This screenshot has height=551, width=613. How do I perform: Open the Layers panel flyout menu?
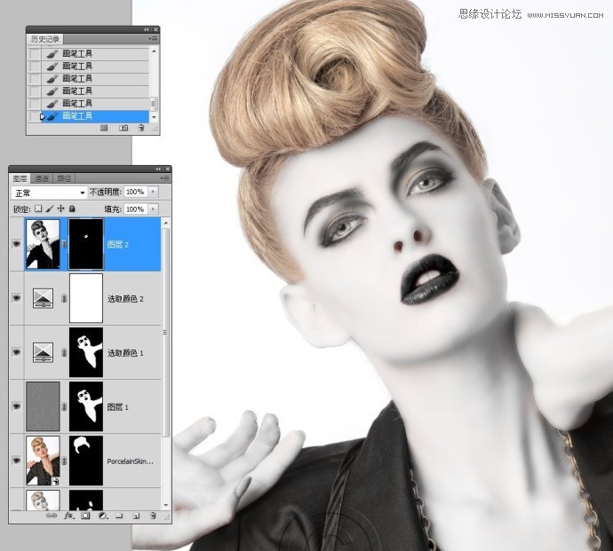coord(163,178)
